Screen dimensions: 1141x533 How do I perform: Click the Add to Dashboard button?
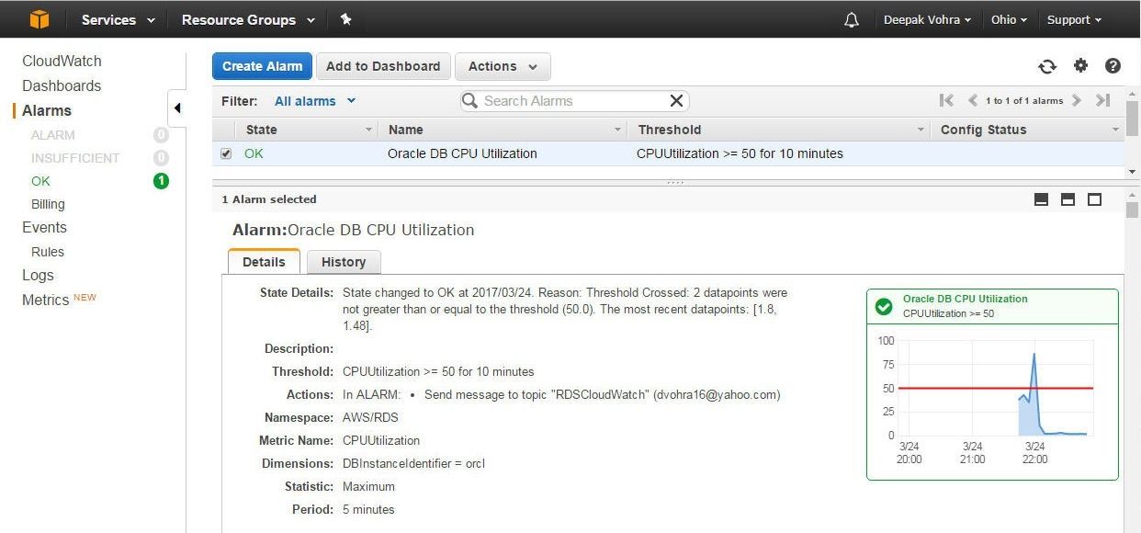383,66
